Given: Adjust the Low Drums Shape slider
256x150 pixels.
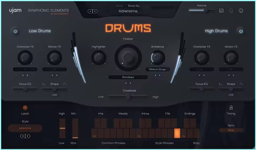Looking at the screenshot, I should [x=54, y=89].
